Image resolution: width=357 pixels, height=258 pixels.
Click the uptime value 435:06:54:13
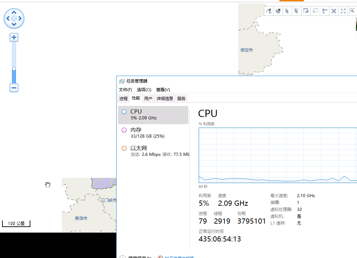coord(220,239)
